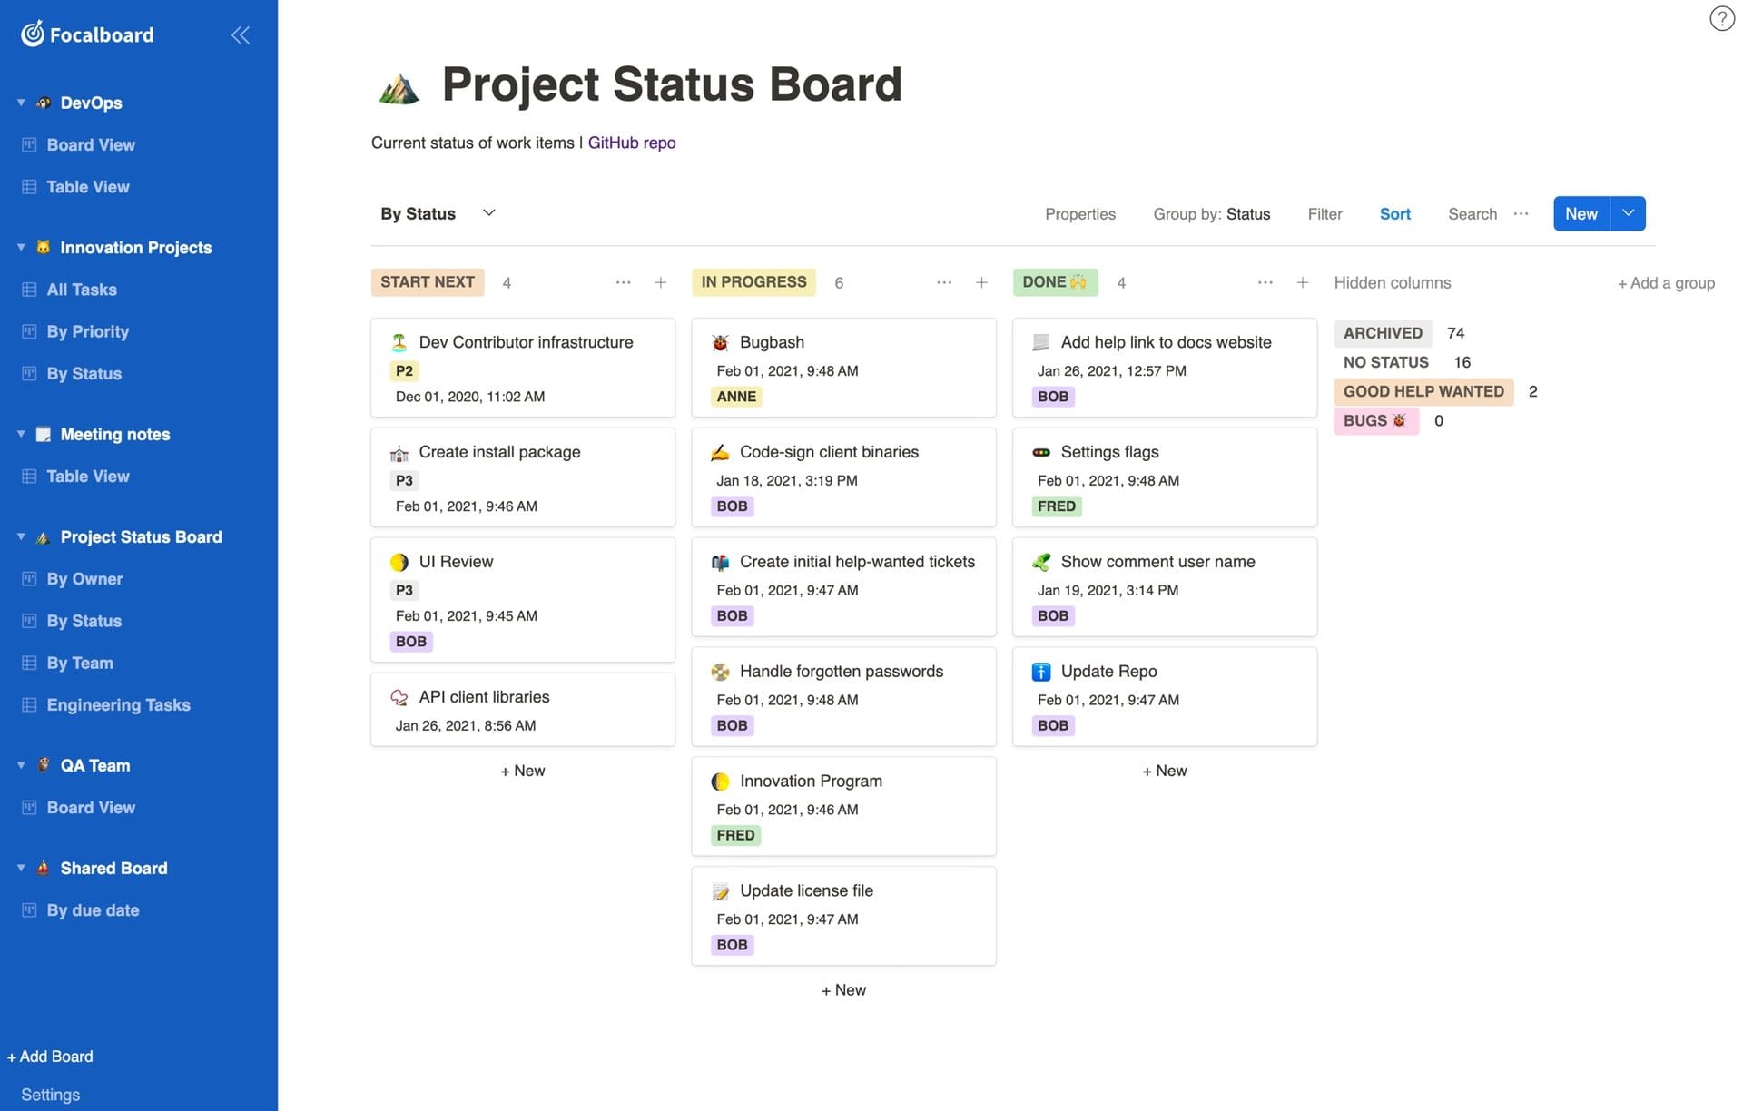Toggle visibility of ARCHIVED hidden column
Image resolution: width=1743 pixels, height=1111 pixels.
(1383, 333)
